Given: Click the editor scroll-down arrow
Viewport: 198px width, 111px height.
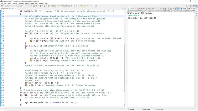Looking at the screenshot, I should click(124, 105).
